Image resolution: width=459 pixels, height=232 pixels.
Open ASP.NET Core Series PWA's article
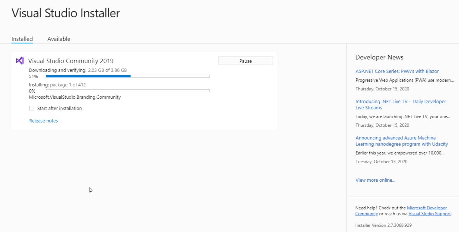397,71
